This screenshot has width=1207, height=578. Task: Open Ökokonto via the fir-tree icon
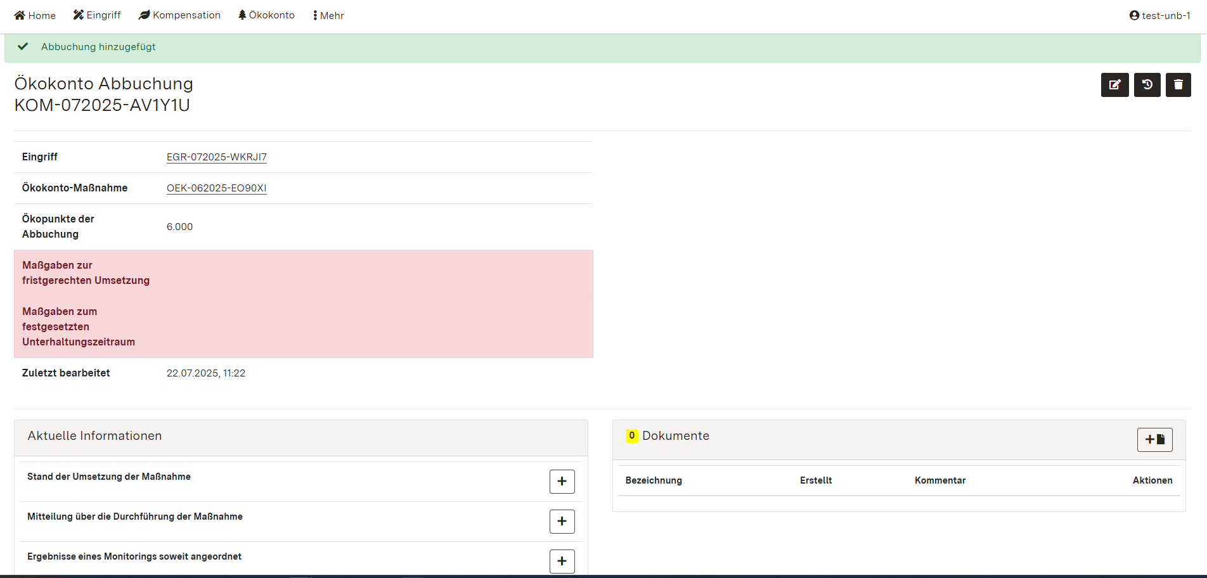pyautogui.click(x=242, y=14)
